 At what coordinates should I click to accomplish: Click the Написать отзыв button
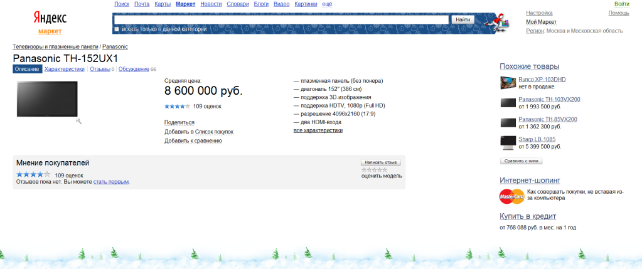(381, 162)
